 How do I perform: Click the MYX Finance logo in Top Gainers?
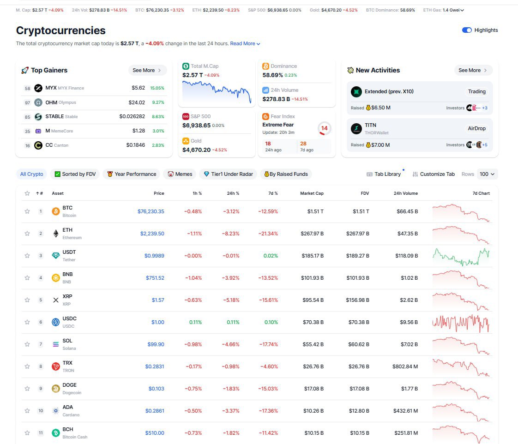pos(38,88)
